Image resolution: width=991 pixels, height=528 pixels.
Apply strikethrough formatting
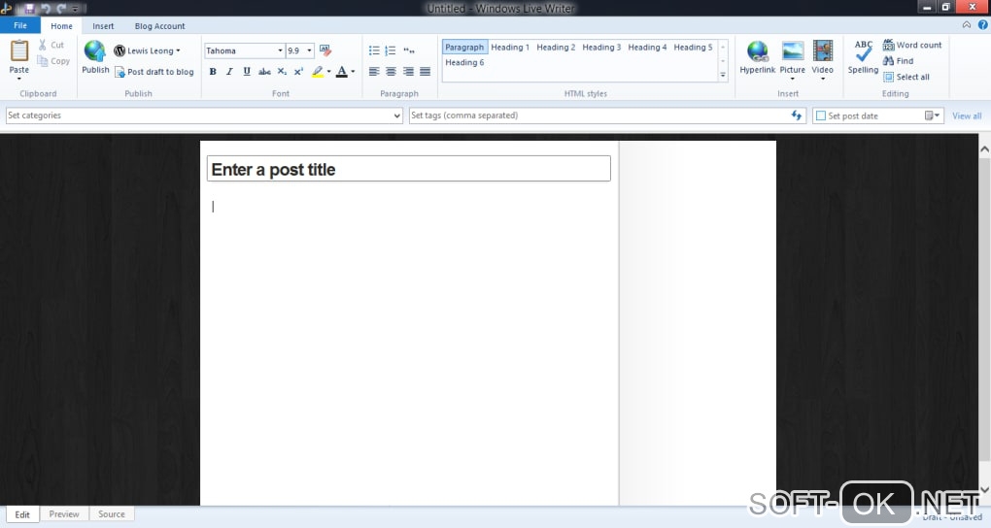coord(264,72)
